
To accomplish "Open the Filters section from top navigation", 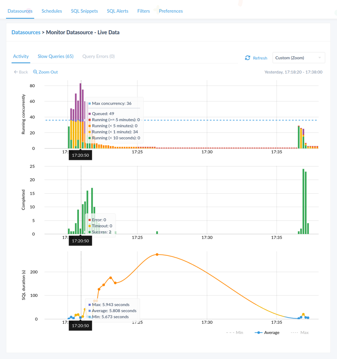I will [143, 11].
